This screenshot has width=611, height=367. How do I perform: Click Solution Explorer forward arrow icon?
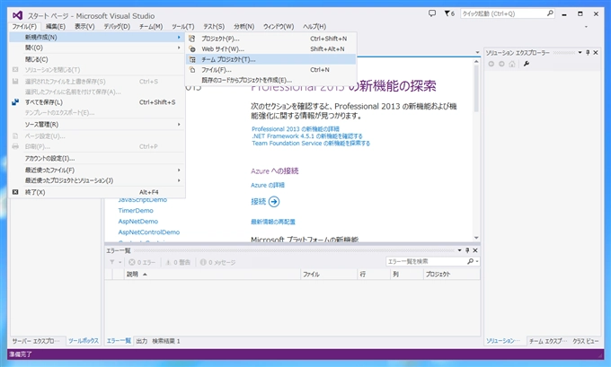501,64
